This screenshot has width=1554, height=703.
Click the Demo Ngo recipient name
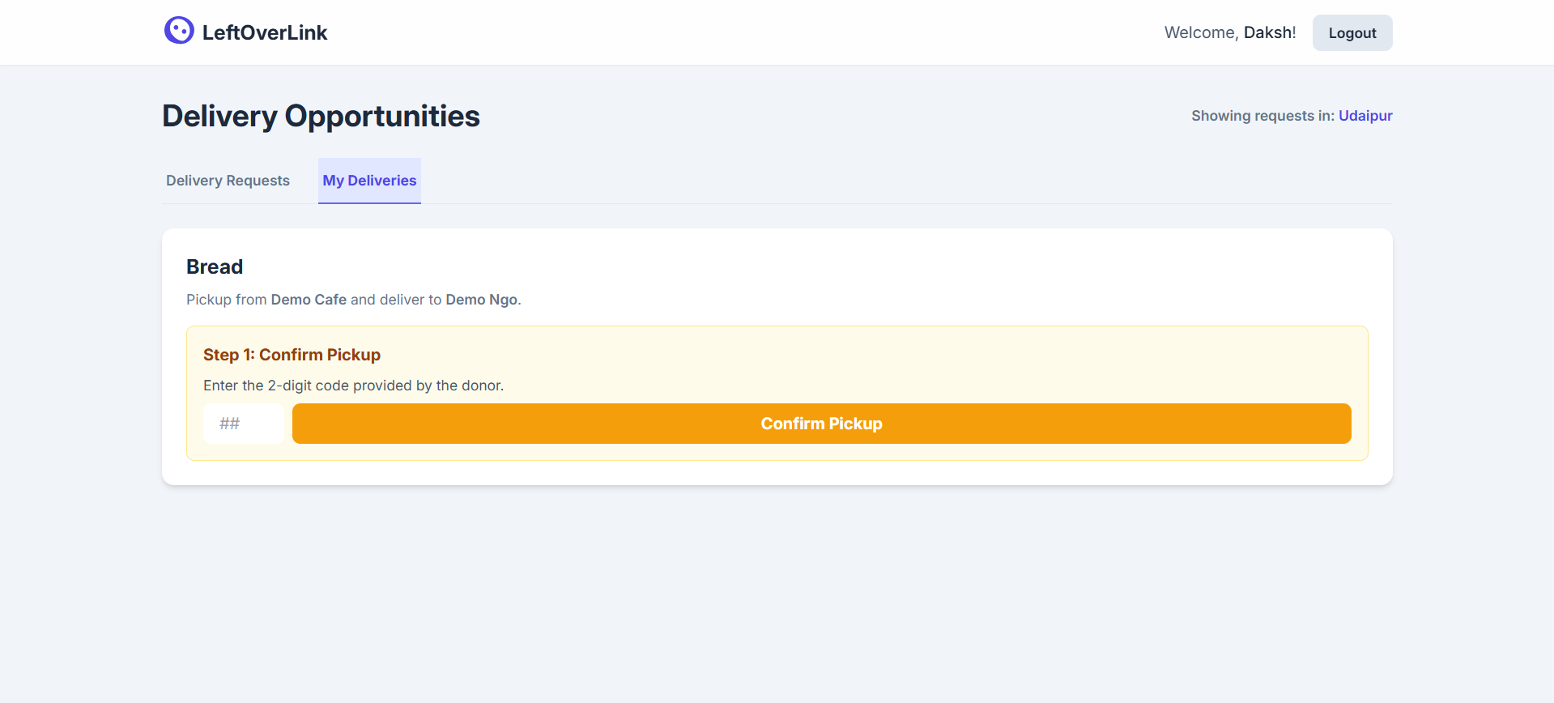tap(481, 300)
